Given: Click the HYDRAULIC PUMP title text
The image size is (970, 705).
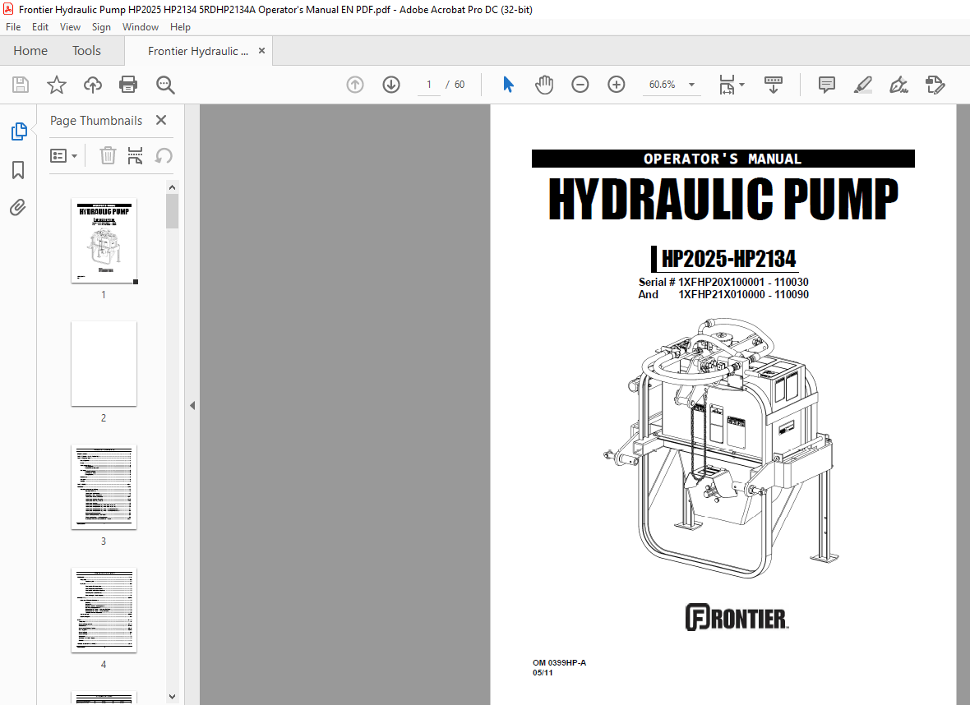Looking at the screenshot, I should pyautogui.click(x=723, y=199).
